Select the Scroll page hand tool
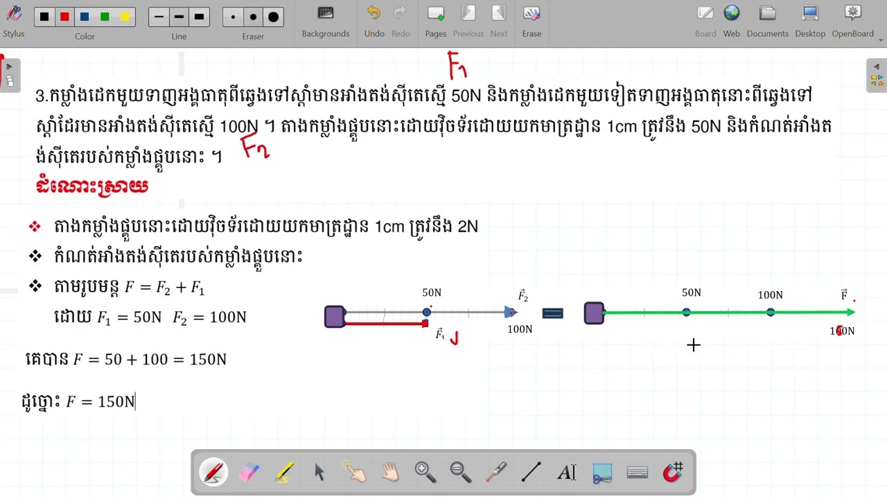Viewport: 887px width, 499px height. 390,473
